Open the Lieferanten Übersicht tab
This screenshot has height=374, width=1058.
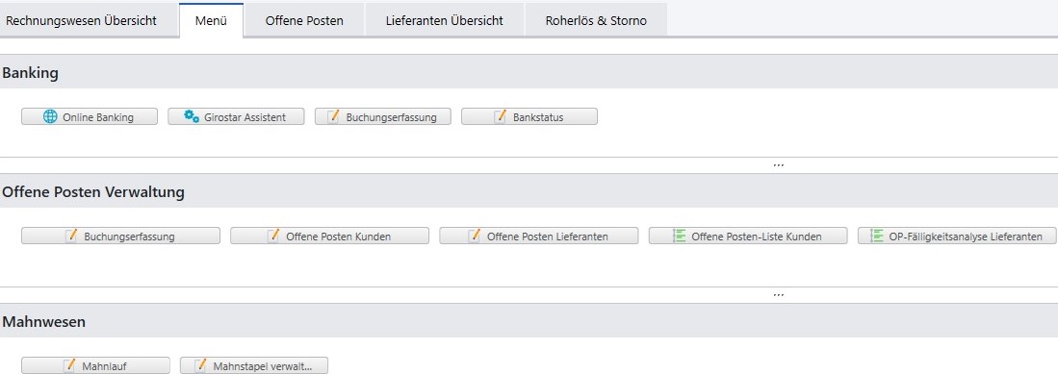(x=445, y=20)
